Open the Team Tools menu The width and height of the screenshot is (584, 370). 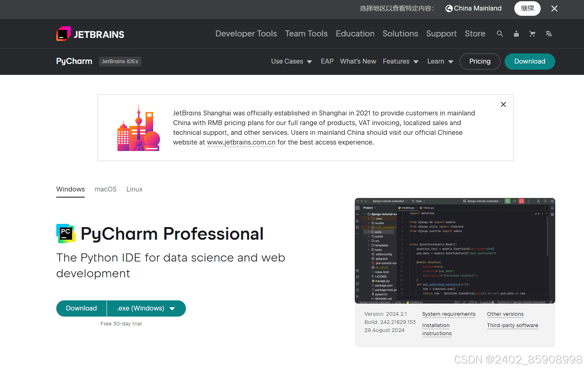pos(306,34)
